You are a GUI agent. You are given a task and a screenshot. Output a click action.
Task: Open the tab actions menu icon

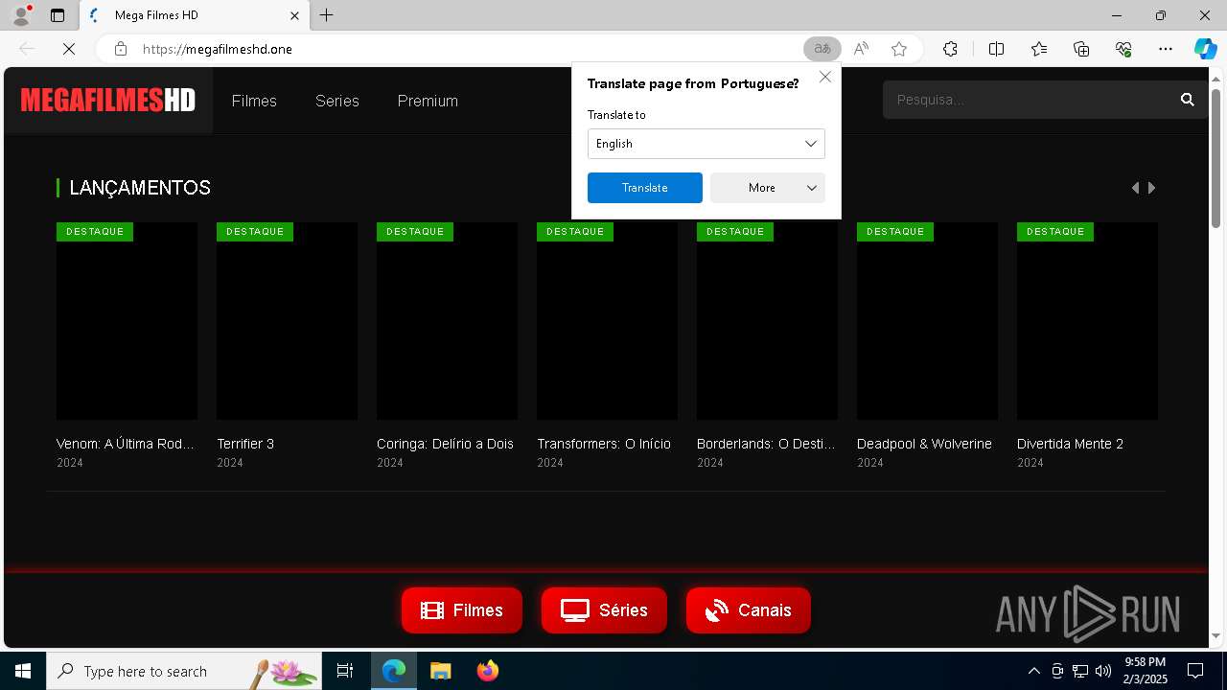pyautogui.click(x=58, y=15)
